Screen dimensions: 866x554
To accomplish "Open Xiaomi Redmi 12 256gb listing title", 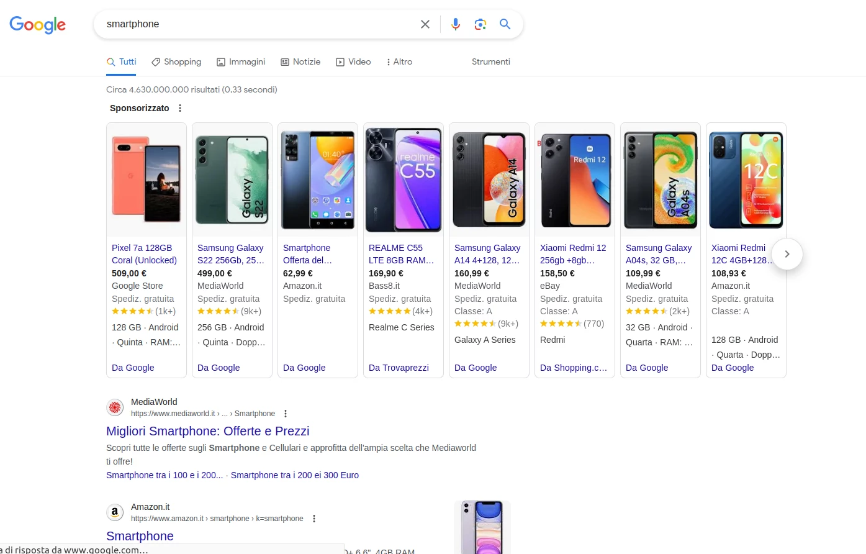I will (x=573, y=254).
